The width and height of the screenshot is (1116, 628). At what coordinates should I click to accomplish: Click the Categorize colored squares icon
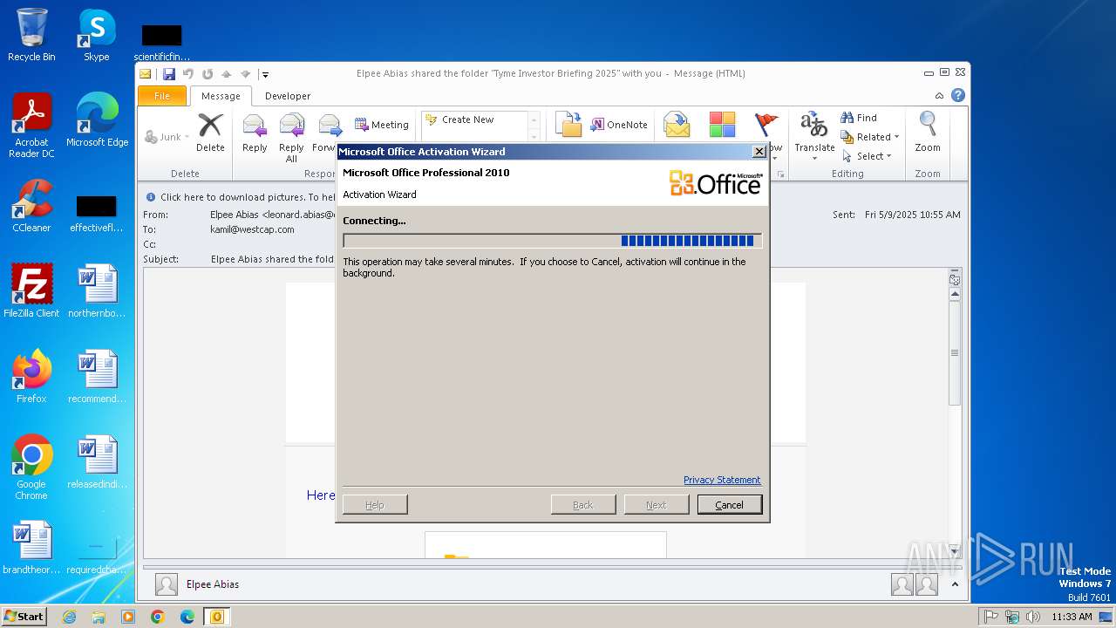click(x=722, y=125)
